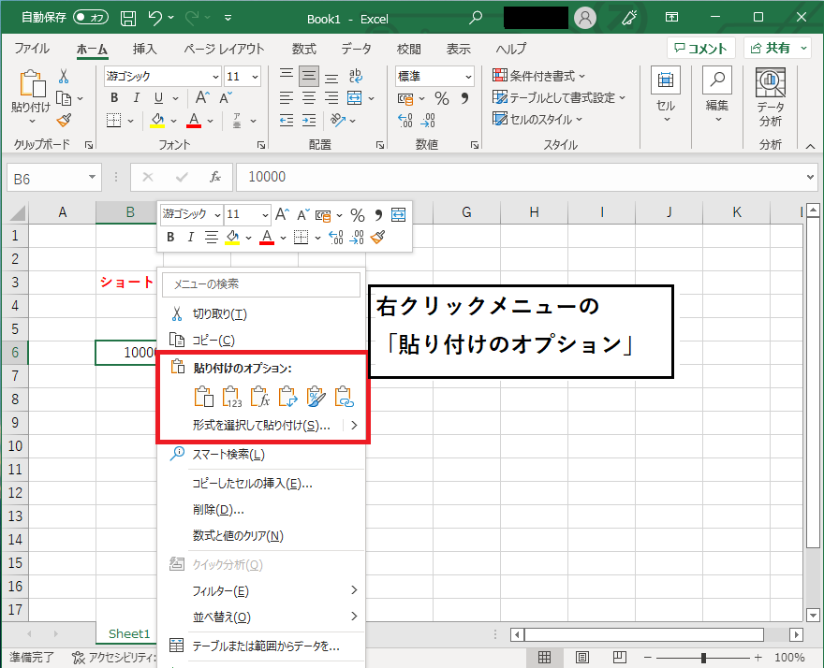
Task: Click the 貼り付け button in ribbon
Action: pos(31,97)
